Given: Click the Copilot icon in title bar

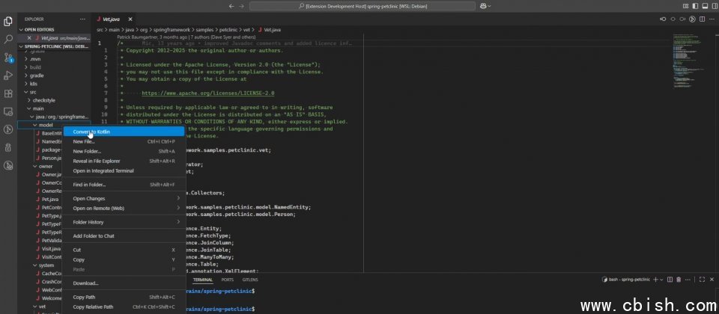Looking at the screenshot, I should point(483,6).
